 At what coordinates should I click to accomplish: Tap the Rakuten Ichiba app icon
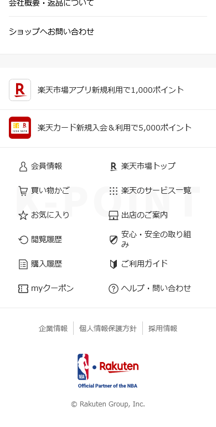20,90
